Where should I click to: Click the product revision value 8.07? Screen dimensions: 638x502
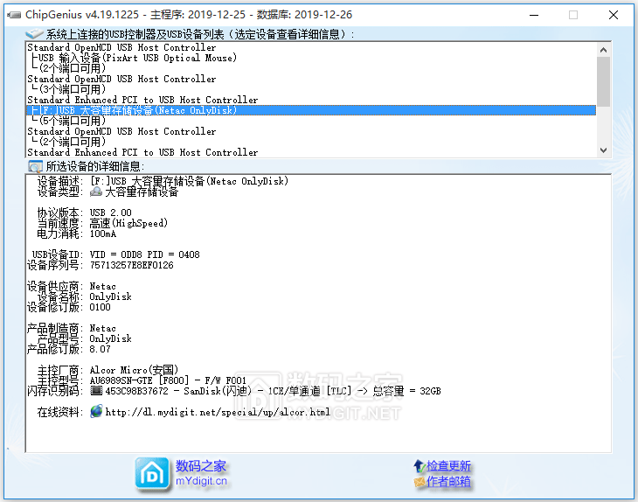(101, 349)
